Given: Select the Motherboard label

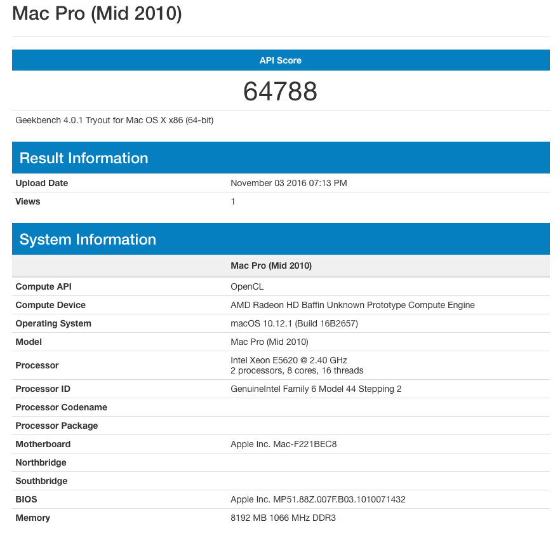Looking at the screenshot, I should [43, 444].
